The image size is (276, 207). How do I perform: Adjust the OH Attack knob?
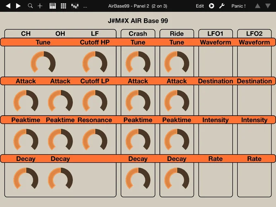60,101
